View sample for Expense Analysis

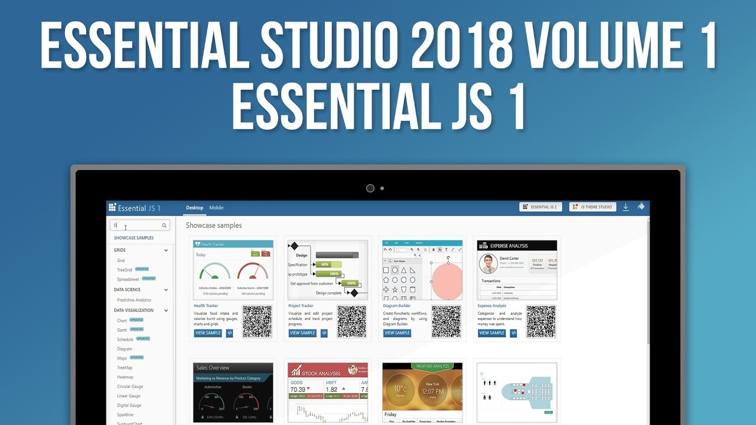click(x=491, y=333)
